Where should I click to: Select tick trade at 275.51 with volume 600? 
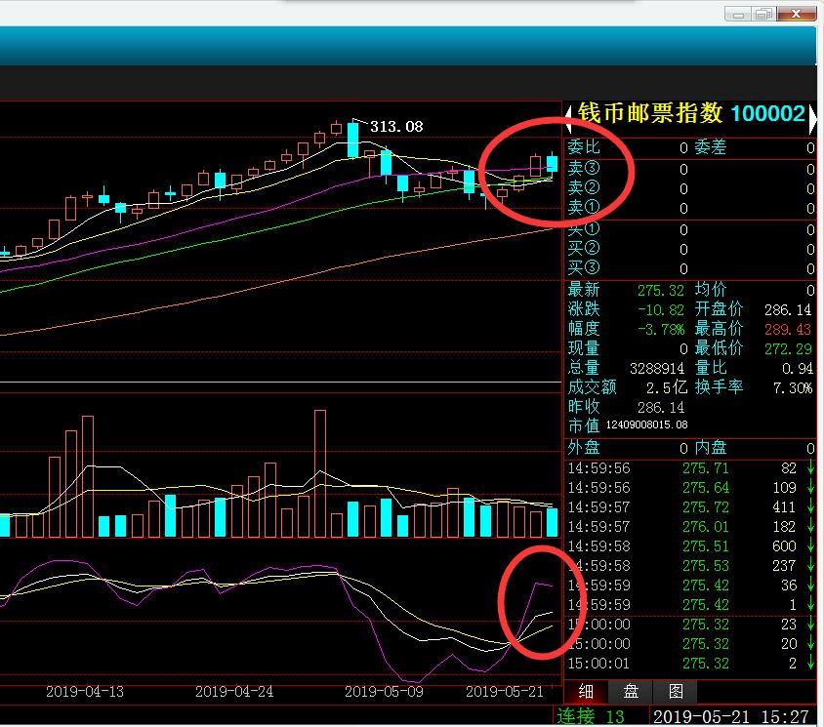690,546
